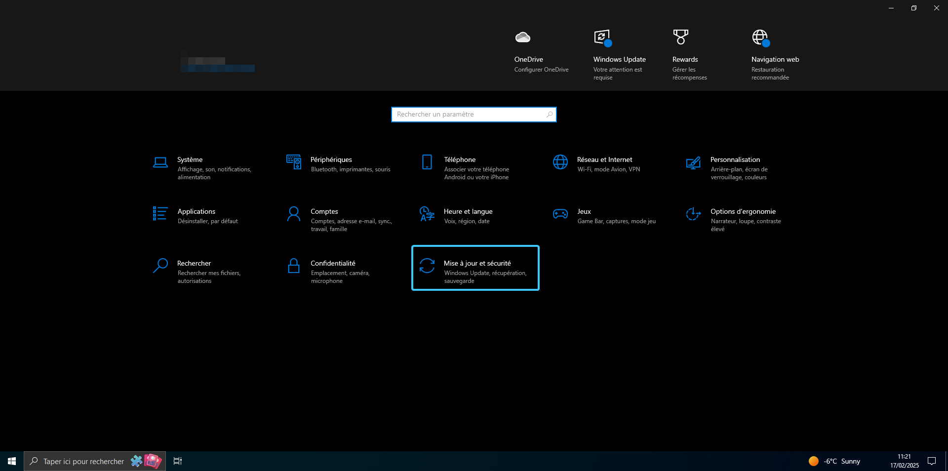The width and height of the screenshot is (948, 471).
Task: Click the Windows Update header icon
Action: 602,38
